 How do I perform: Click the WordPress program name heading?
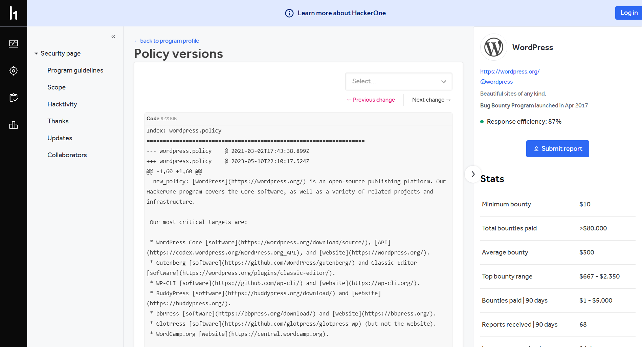[x=533, y=47]
